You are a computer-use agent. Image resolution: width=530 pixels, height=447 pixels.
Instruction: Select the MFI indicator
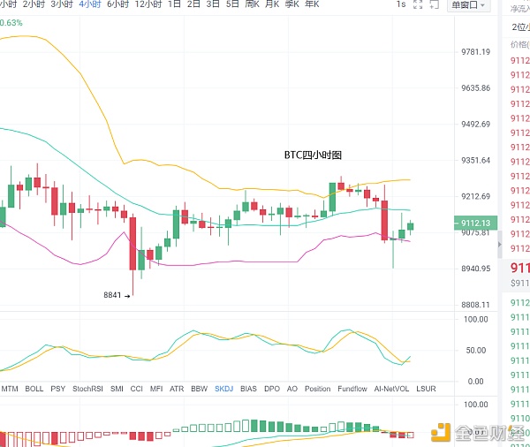point(156,389)
